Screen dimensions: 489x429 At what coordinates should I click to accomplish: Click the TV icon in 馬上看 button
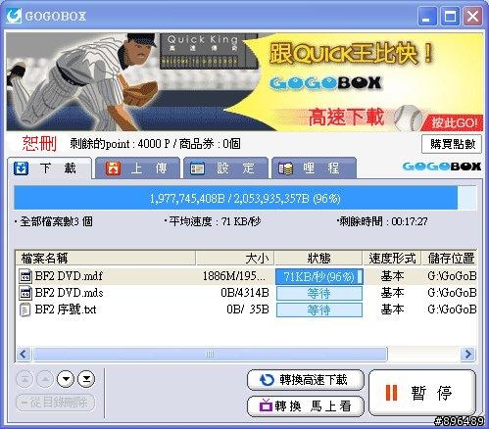pyautogui.click(x=266, y=405)
